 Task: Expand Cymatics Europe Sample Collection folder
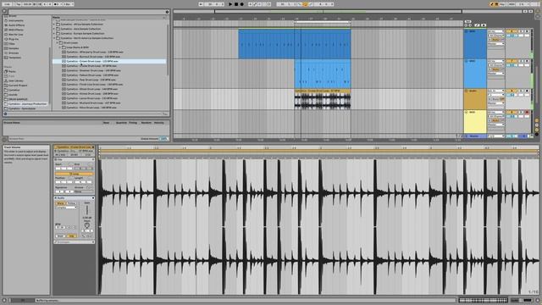pyautogui.click(x=54, y=34)
